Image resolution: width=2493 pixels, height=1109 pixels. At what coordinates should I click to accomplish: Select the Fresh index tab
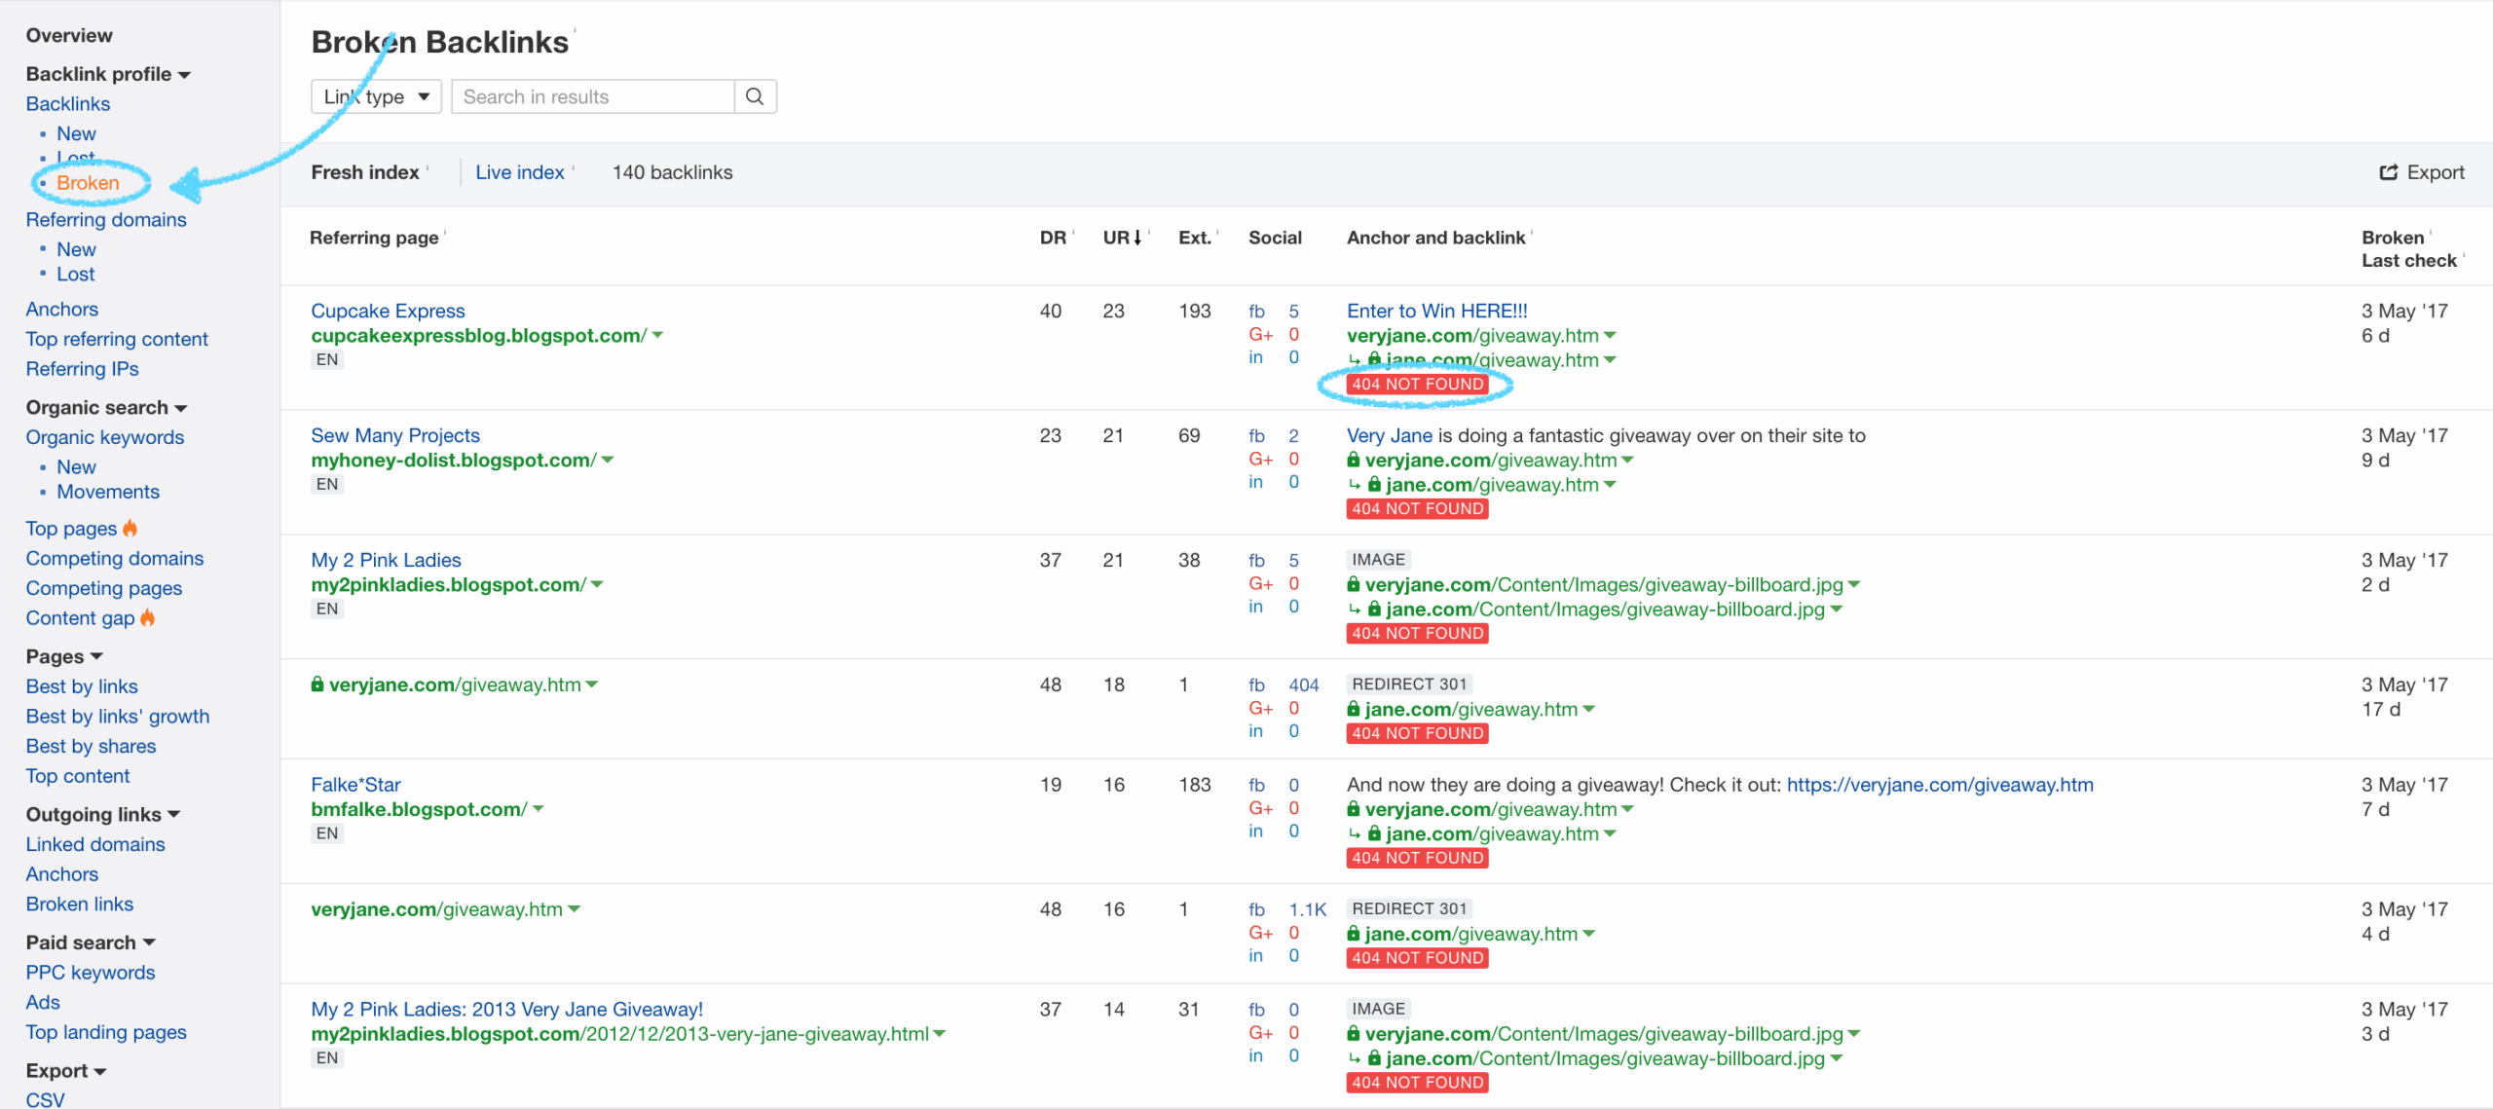(365, 172)
